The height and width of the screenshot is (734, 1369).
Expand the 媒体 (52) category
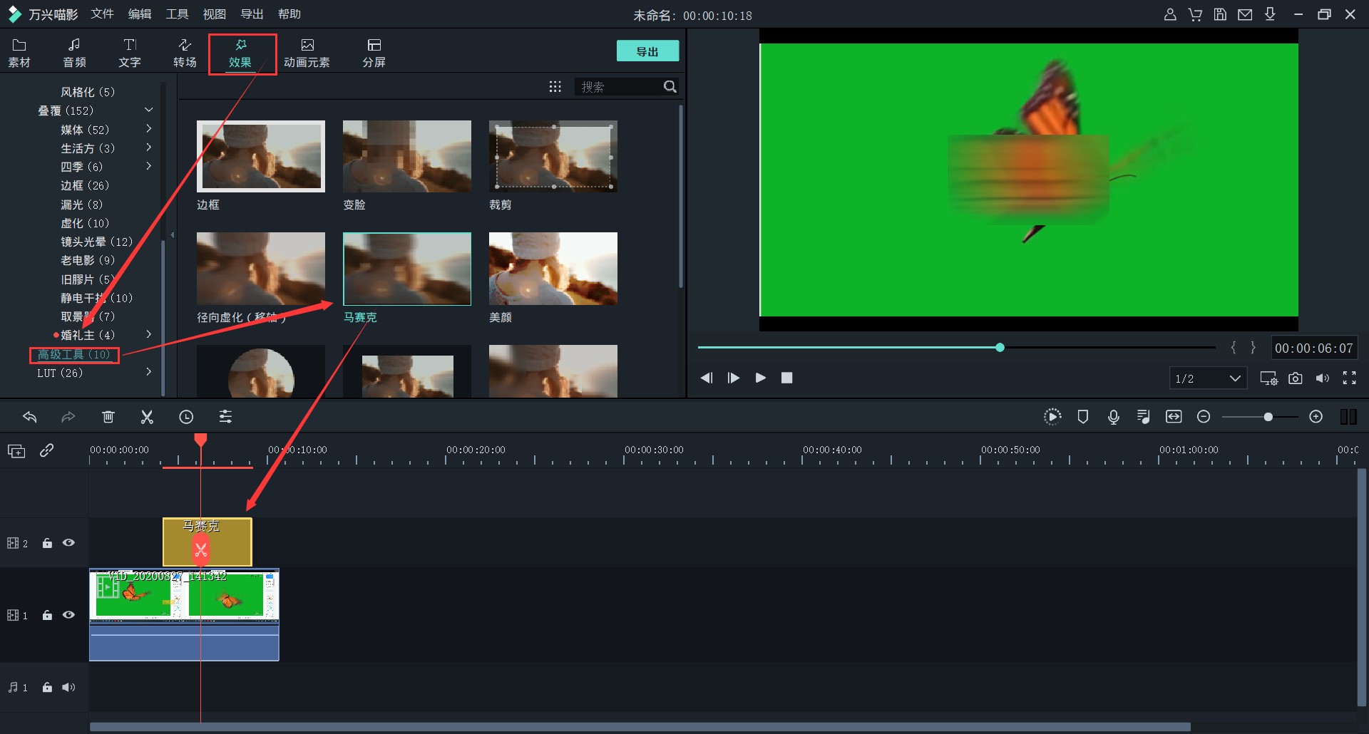coord(148,129)
